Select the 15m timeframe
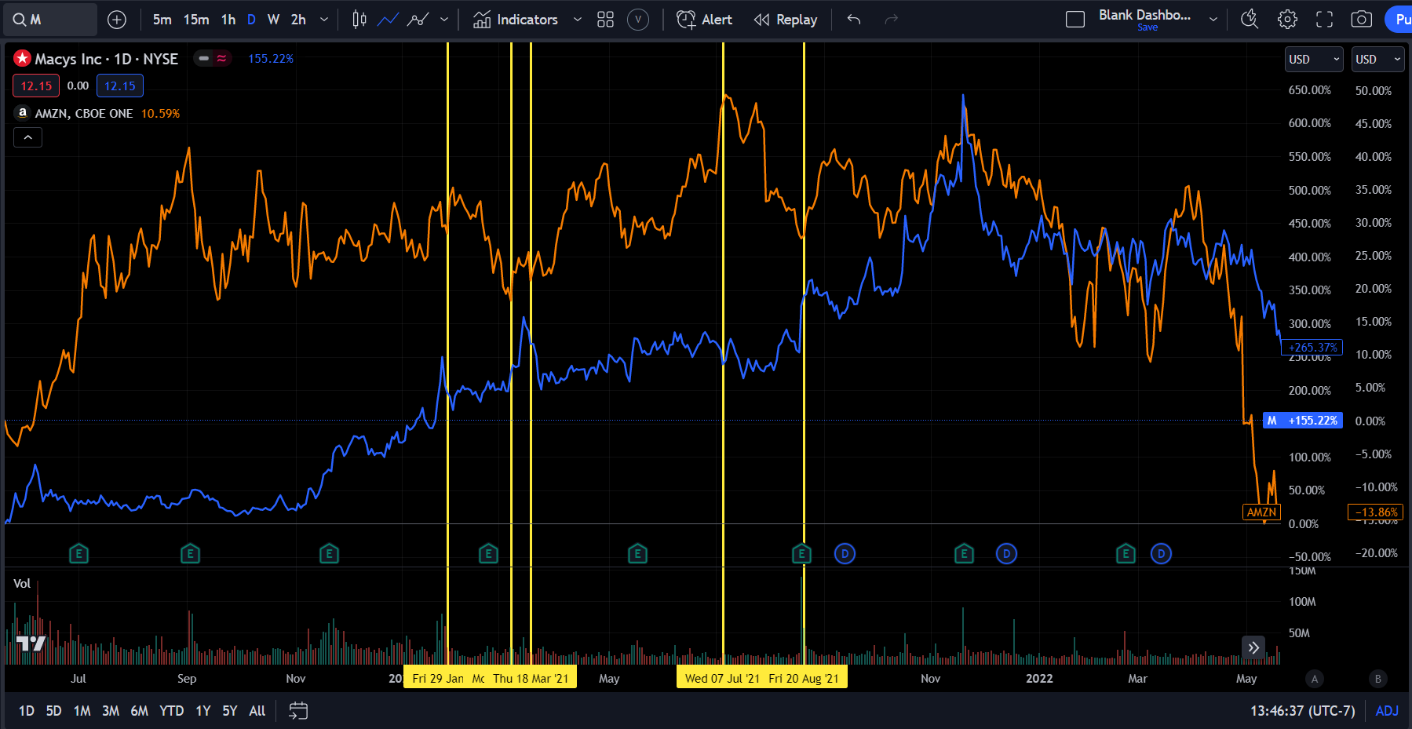Screen dimensions: 1412x729 click(x=196, y=20)
